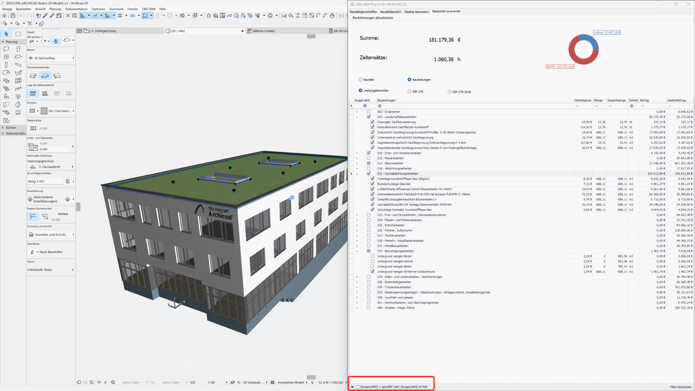Check Untergrund reinigen Estrich checkbox

click(x=372, y=261)
